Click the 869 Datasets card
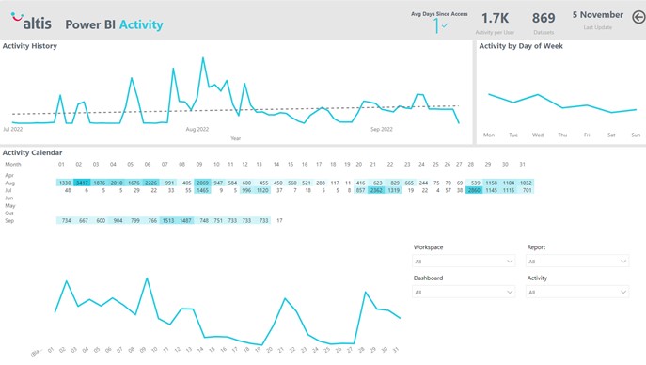646x365 pixels. tap(544, 24)
